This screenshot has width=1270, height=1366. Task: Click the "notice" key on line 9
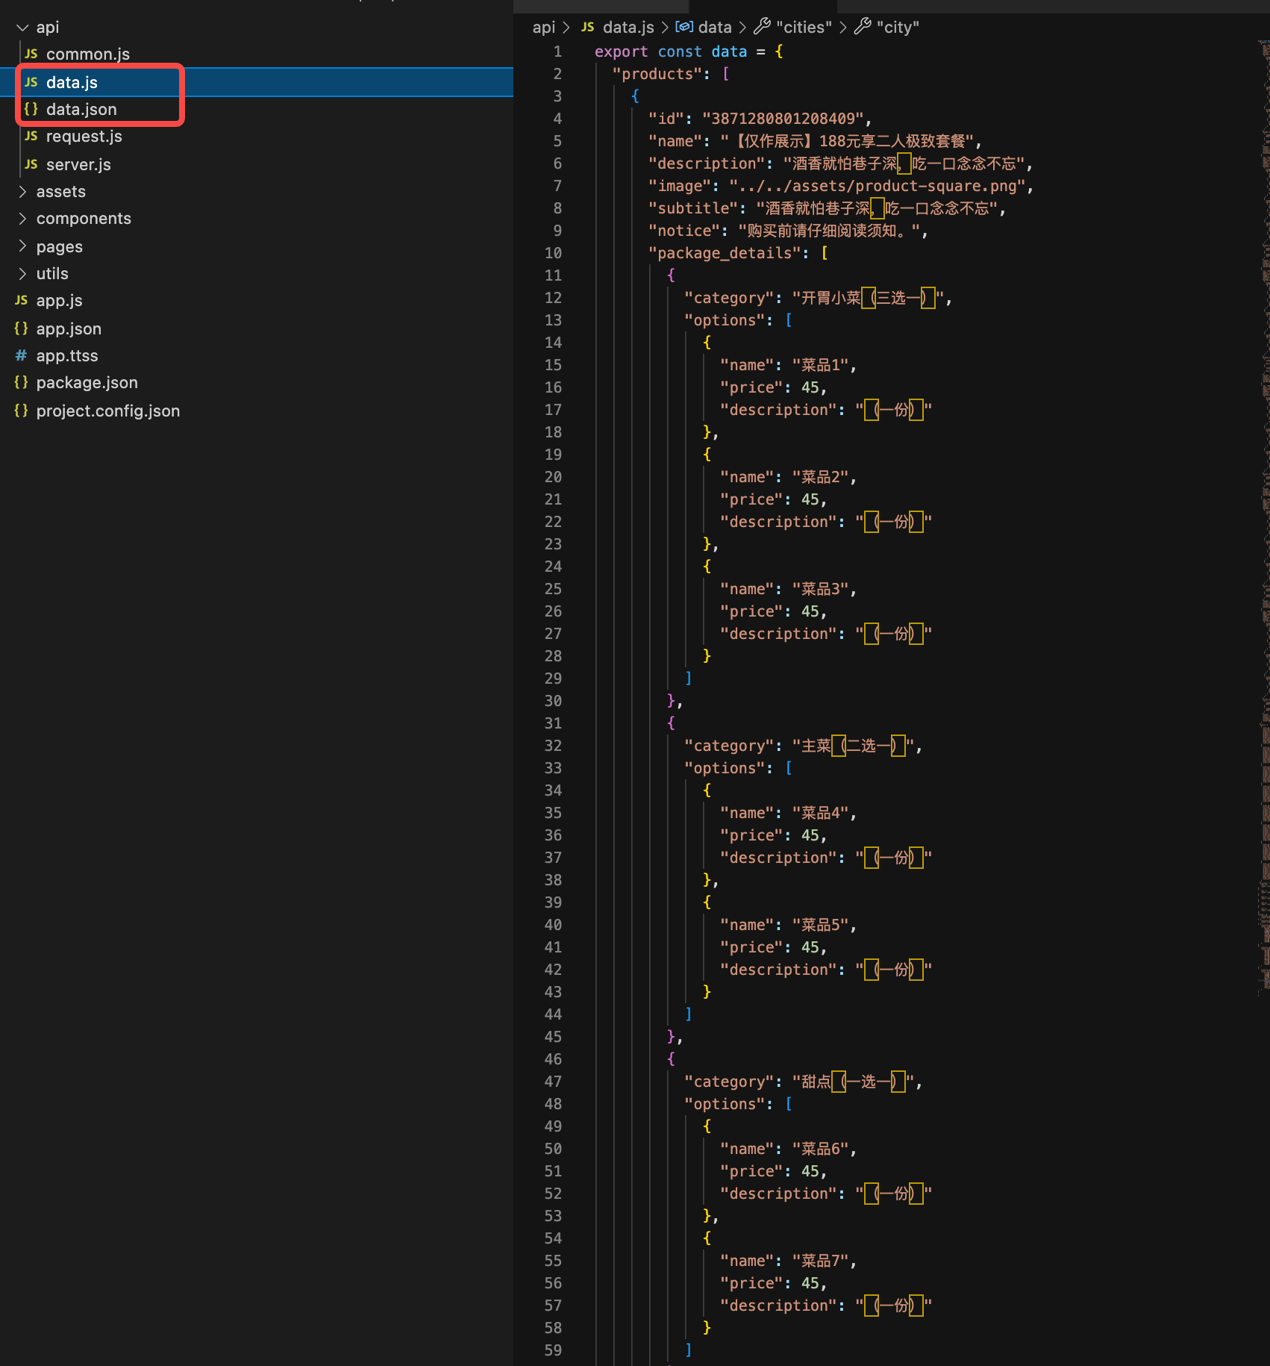(x=684, y=231)
